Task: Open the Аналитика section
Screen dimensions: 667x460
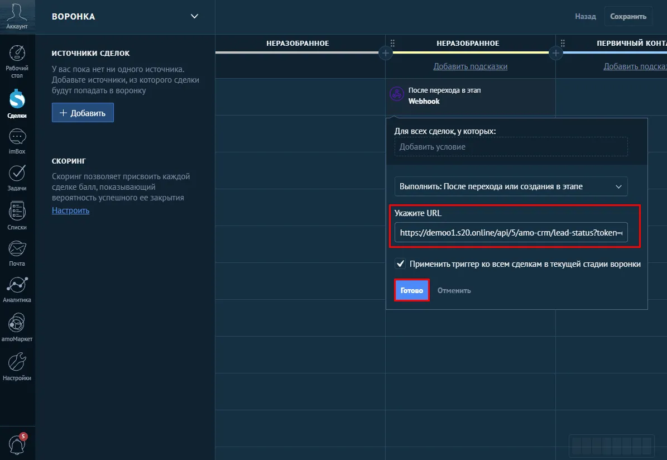Action: point(17,290)
